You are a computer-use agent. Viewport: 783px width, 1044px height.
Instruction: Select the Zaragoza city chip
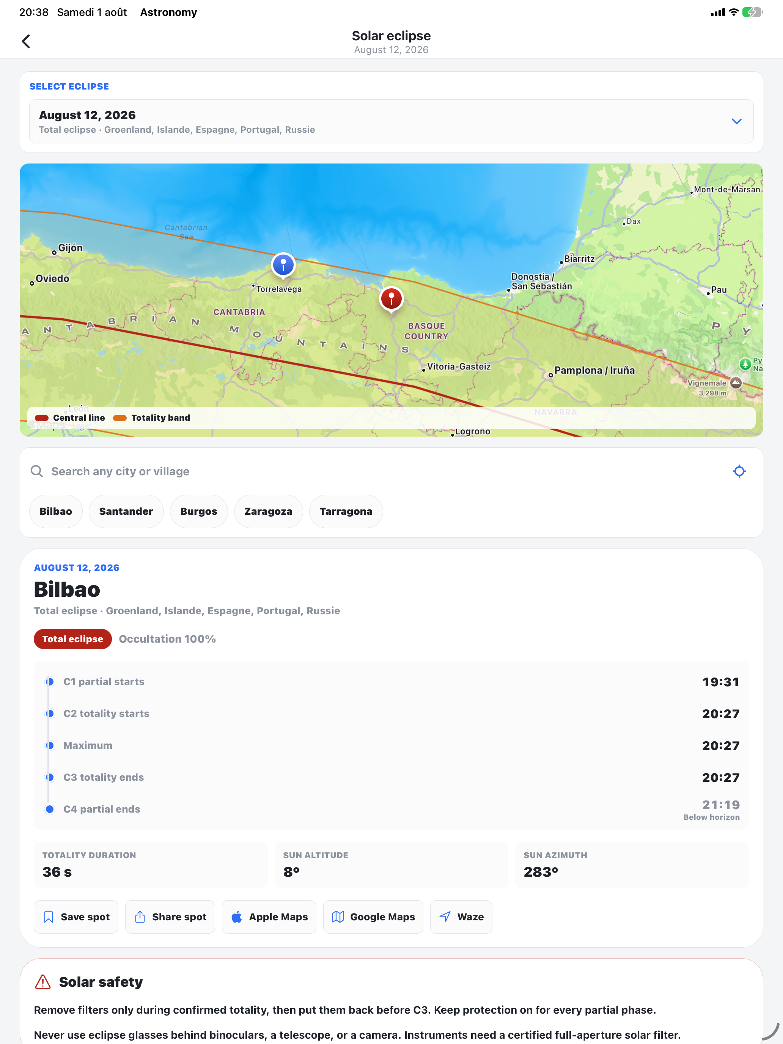point(268,511)
